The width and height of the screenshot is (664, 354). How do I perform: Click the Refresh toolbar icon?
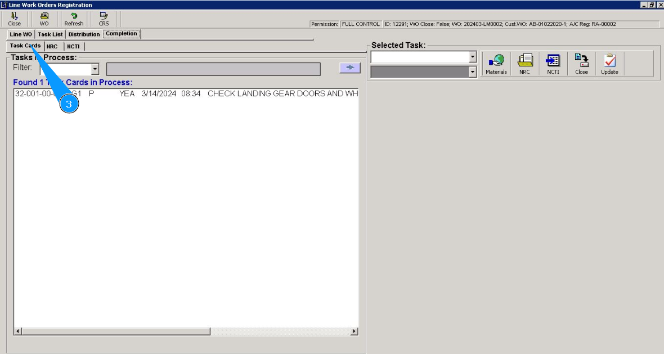click(x=74, y=19)
